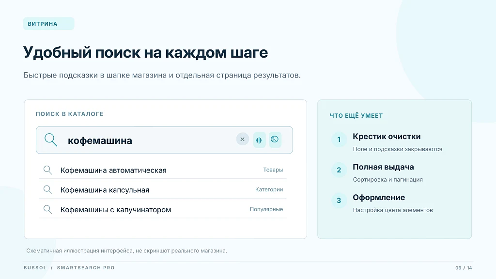Click text Сортировка и пагинация
Image resolution: width=496 pixels, height=279 pixels.
pos(388,179)
